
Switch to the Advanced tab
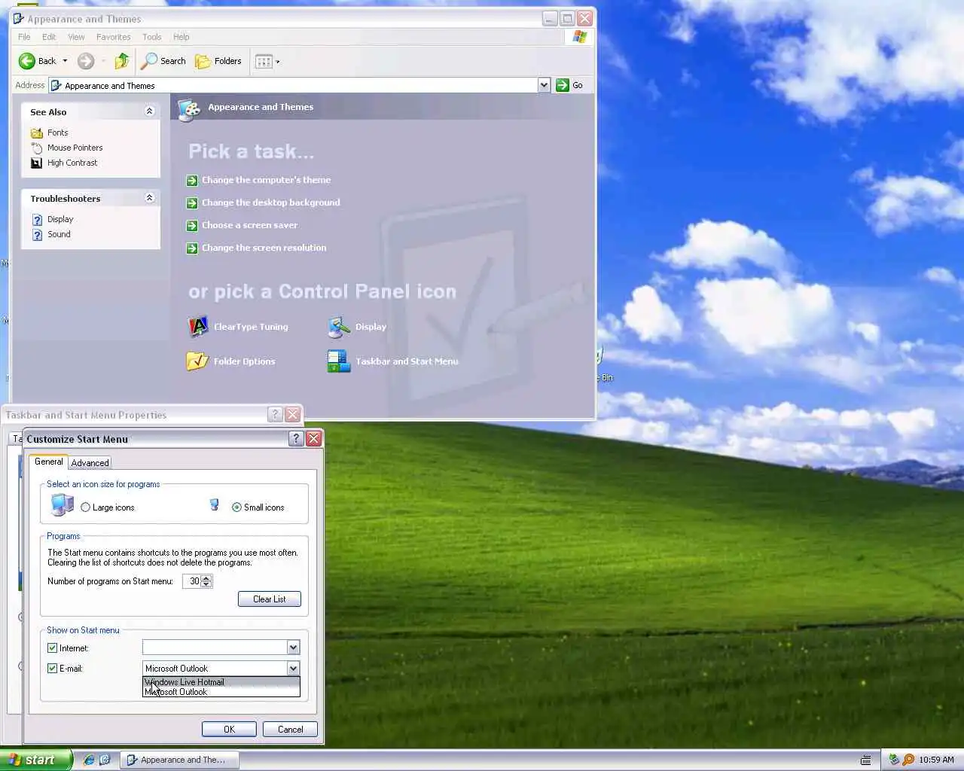click(90, 463)
